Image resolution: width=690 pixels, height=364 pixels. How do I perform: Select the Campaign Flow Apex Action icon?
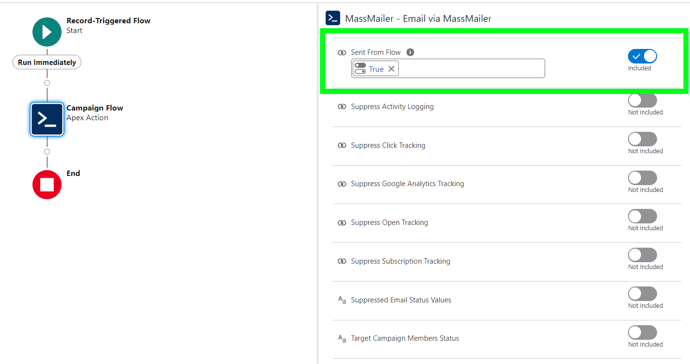click(47, 119)
